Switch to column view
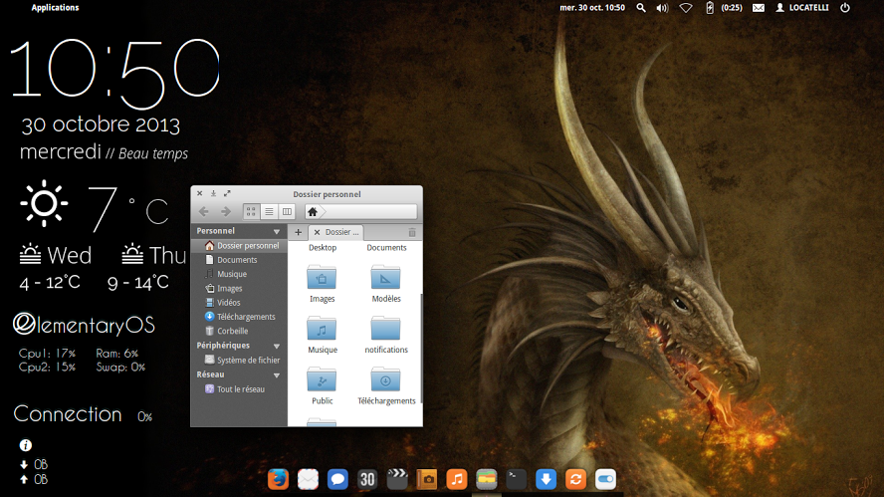884x497 pixels. [x=287, y=211]
